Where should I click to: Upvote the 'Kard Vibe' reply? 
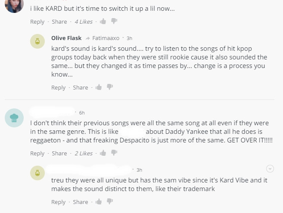(x=99, y=202)
